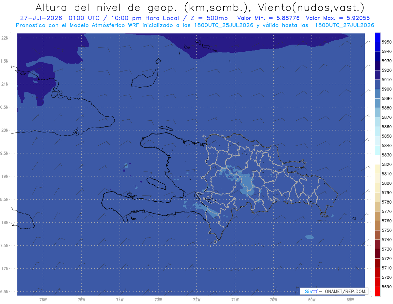Click the '72W' longitude label
393x304 pixels.
196,299
